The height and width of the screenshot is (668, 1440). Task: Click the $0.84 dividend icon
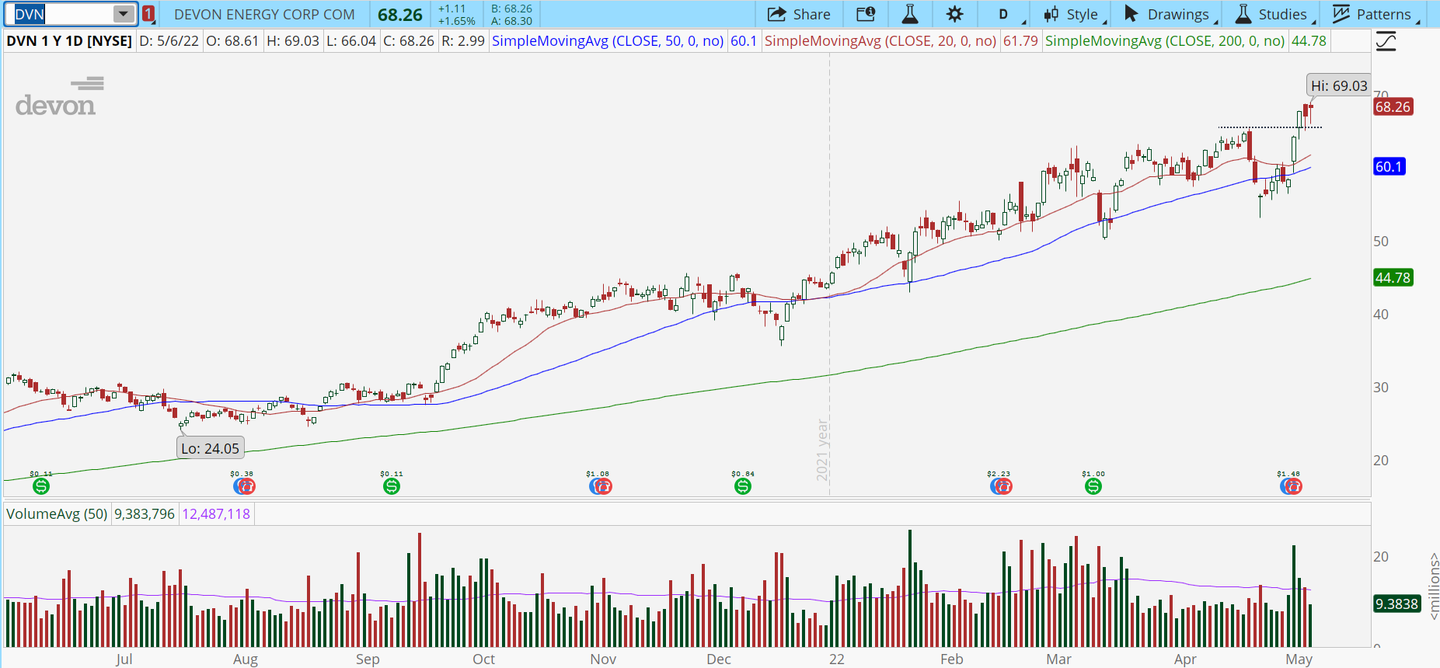coord(743,486)
